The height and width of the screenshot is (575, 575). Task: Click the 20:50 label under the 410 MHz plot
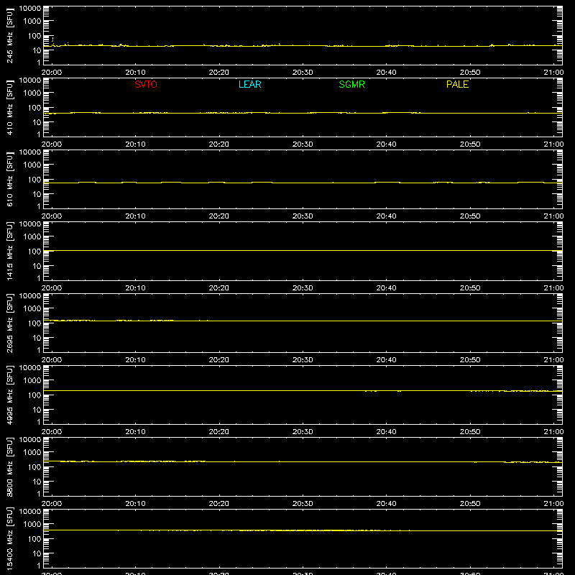point(470,144)
